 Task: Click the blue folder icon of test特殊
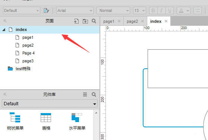pyautogui.click(x=10, y=69)
